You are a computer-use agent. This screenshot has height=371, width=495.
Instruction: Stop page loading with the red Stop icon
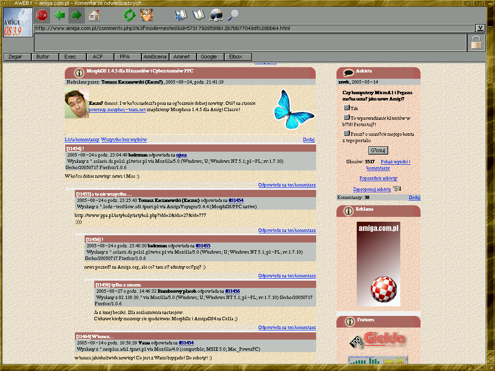tap(42, 15)
